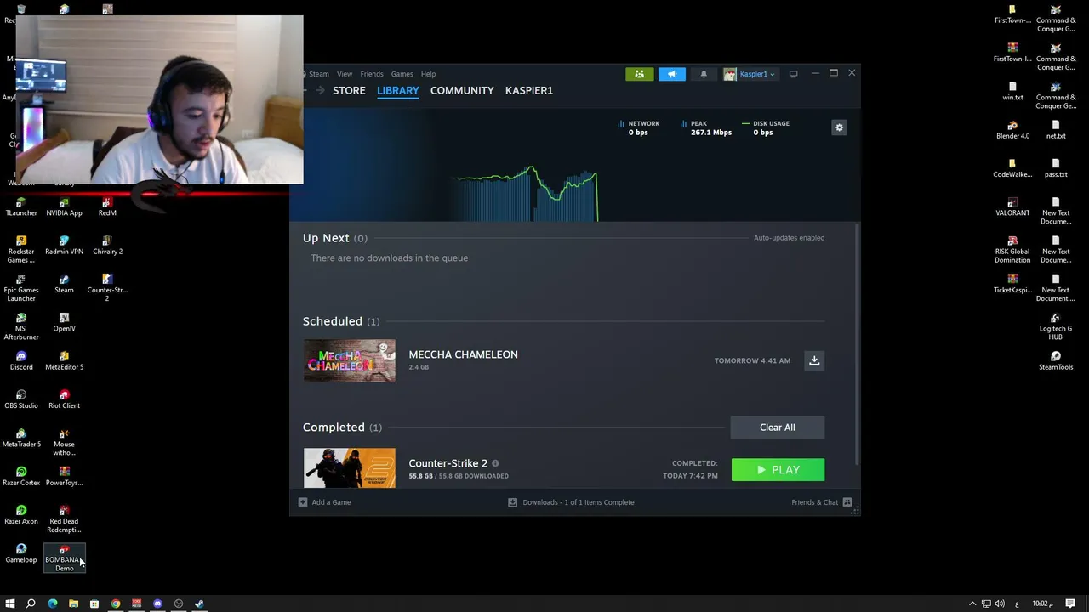The height and width of the screenshot is (612, 1089).
Task: Open the Games menu in Steam
Action: coord(402,74)
